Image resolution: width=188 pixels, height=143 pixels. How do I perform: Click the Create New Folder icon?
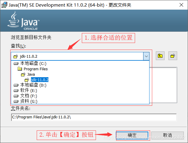point(173,56)
